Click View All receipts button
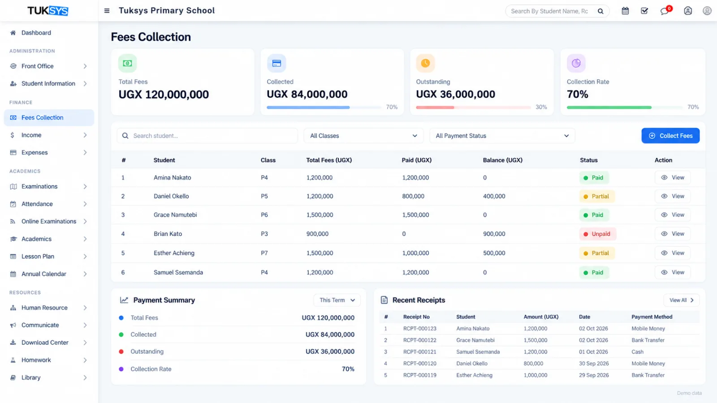717x403 pixels. [x=681, y=300]
